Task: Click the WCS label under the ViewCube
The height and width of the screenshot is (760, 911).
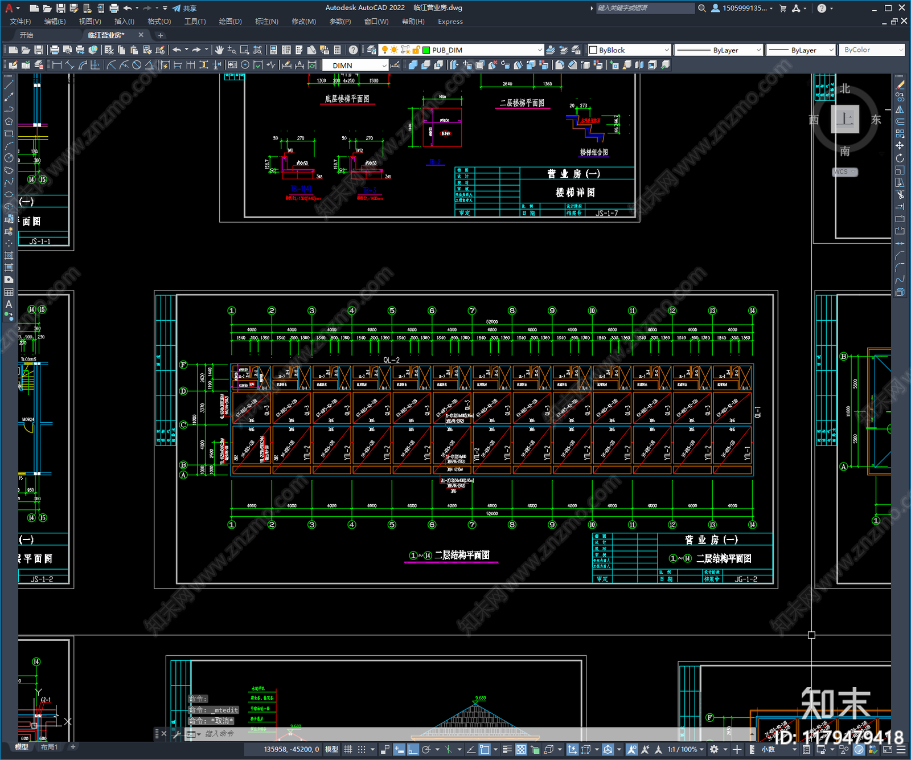Action: pos(845,172)
